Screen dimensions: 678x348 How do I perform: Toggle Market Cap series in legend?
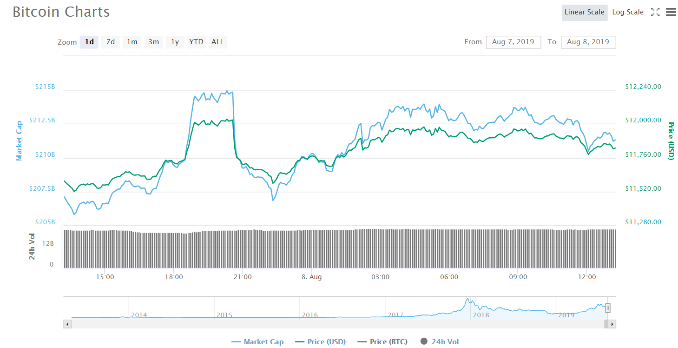257,342
